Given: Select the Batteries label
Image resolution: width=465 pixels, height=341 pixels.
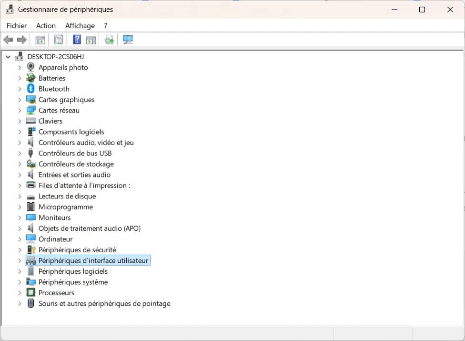Looking at the screenshot, I should coord(52,78).
